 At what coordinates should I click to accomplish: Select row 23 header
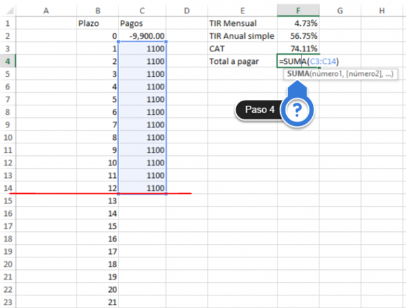pyautogui.click(x=7, y=302)
